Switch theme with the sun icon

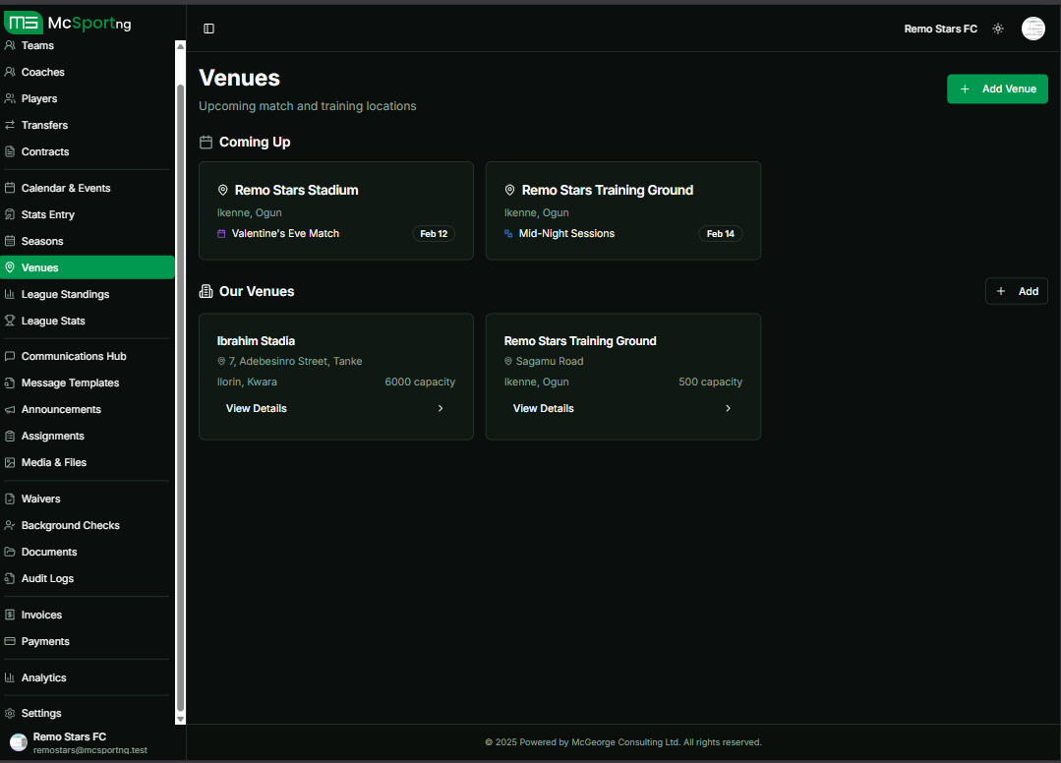tap(998, 29)
